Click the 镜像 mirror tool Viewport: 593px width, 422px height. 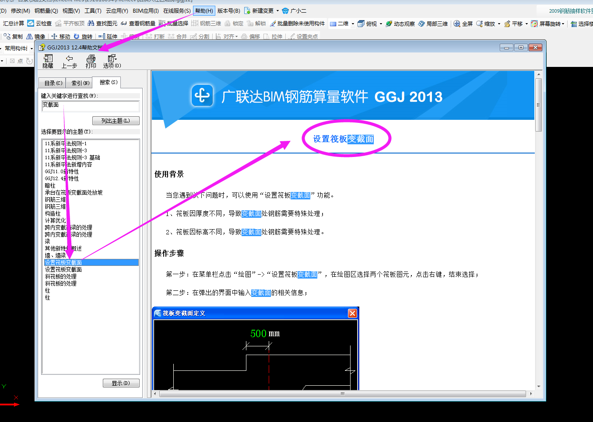(x=36, y=36)
